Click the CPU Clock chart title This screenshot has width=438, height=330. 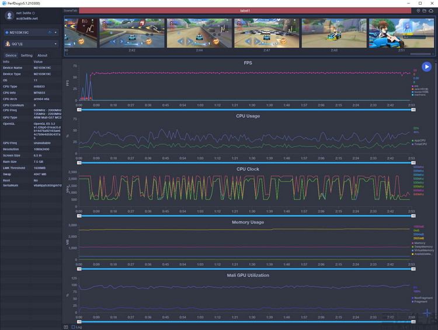[x=248, y=169]
